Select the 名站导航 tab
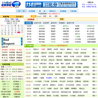This screenshot has width=98, height=98. click(x=29, y=23)
